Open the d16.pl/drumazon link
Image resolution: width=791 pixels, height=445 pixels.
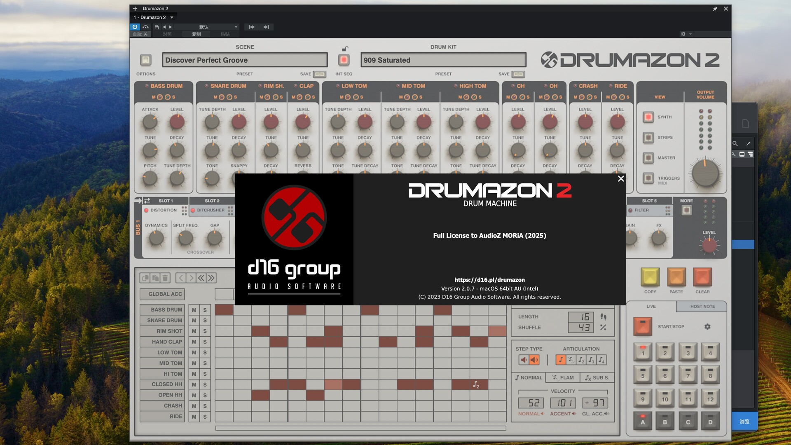[x=489, y=280]
